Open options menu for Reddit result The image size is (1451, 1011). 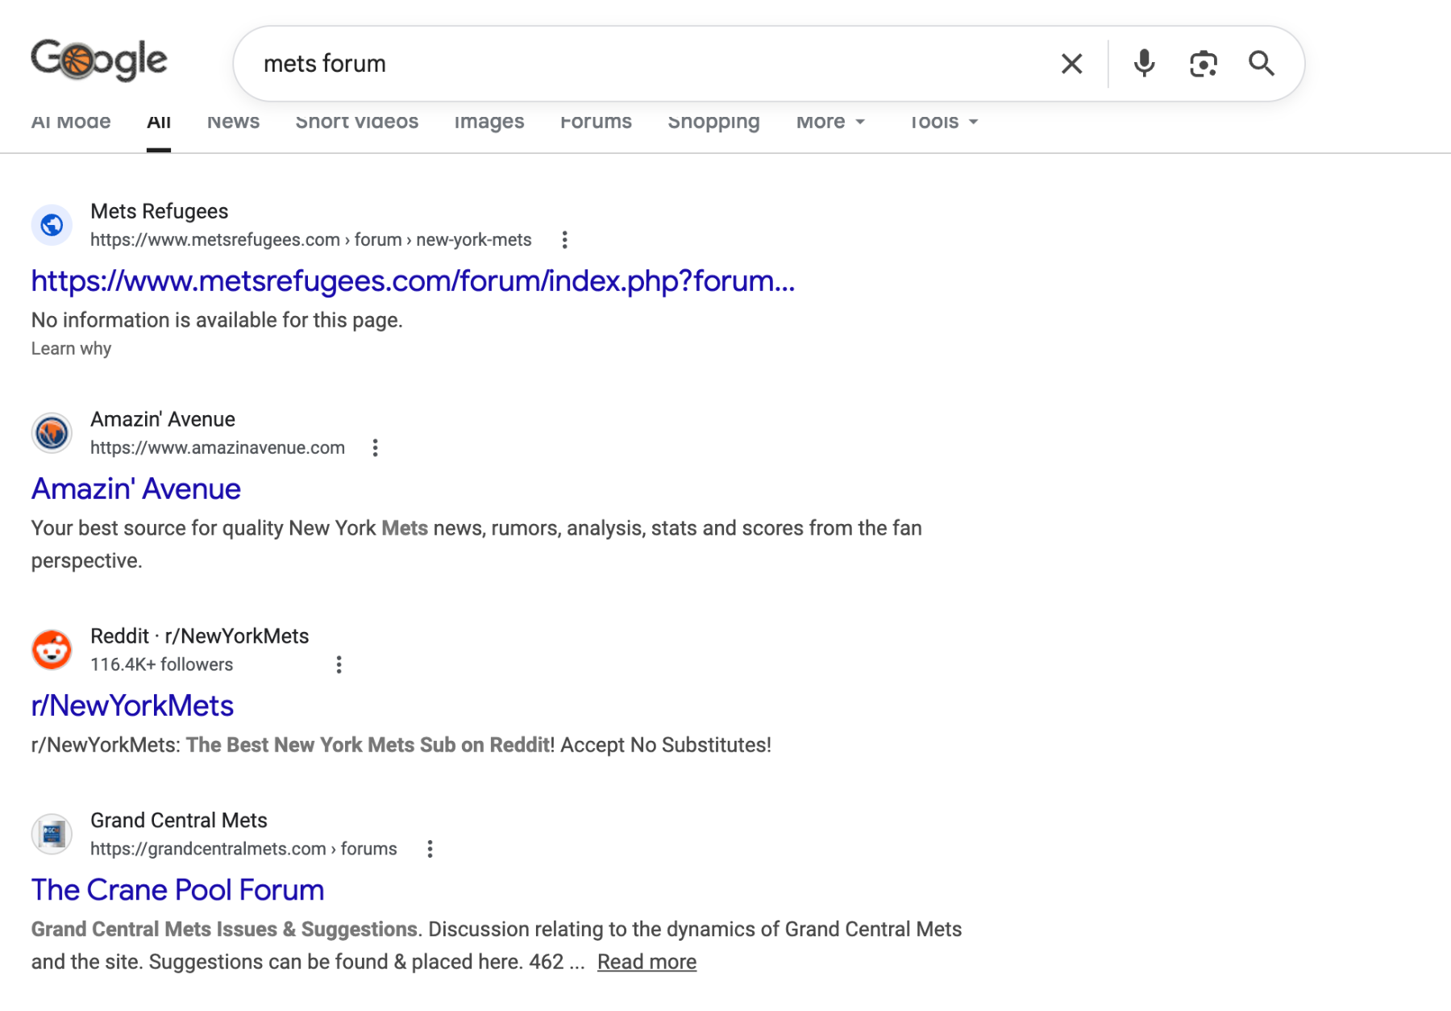click(339, 665)
